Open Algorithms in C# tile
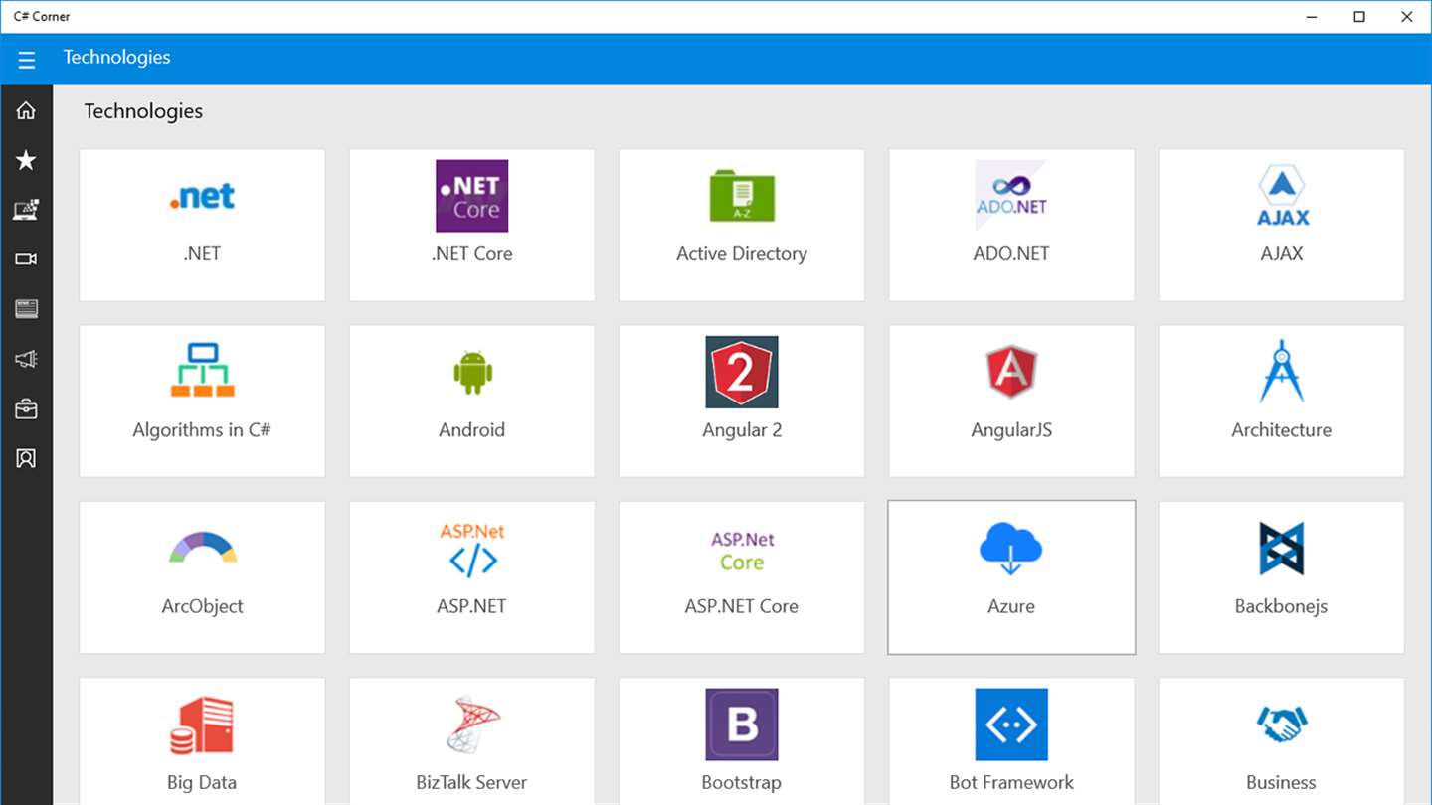 tap(202, 402)
